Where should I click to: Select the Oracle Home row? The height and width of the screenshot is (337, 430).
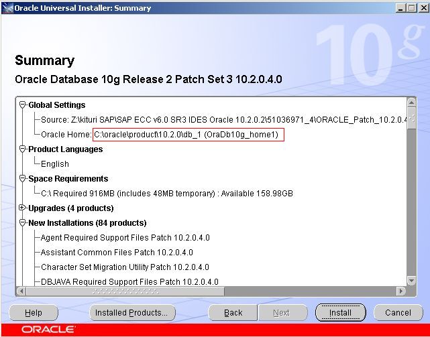coord(160,135)
